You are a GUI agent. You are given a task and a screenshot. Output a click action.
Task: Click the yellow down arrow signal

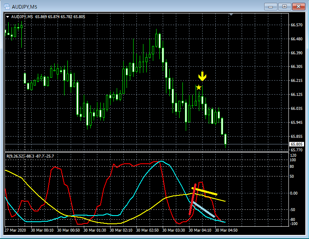point(202,77)
